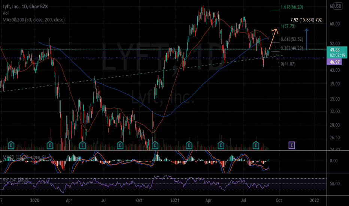Open the last green earnings marker after Jul 2021
Image resolution: width=349 pixels, height=206 pixels.
coord(256,145)
